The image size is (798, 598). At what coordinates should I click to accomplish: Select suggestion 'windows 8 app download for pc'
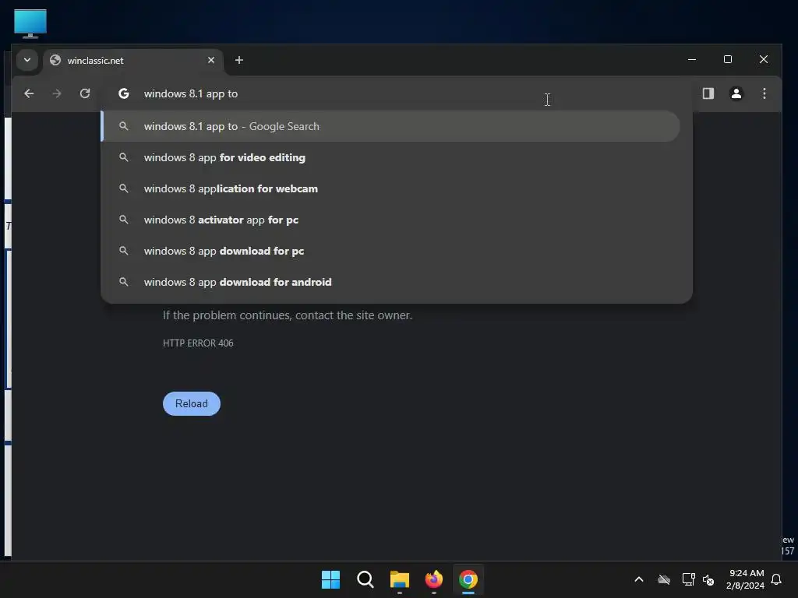click(390, 251)
